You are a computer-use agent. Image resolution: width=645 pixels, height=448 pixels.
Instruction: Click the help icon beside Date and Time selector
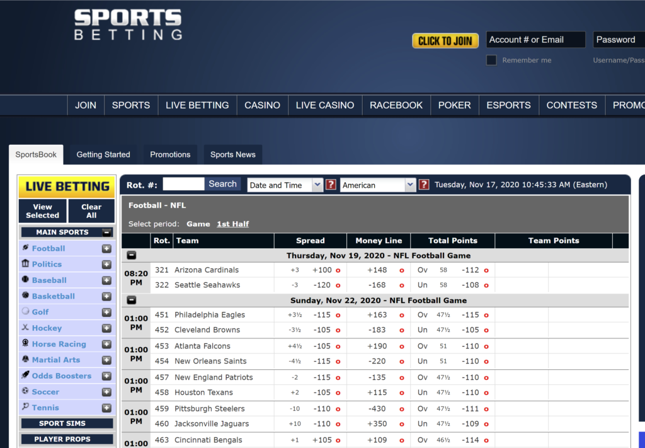coord(331,185)
